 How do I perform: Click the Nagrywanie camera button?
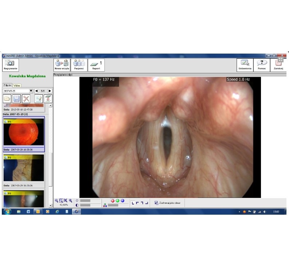(10, 65)
